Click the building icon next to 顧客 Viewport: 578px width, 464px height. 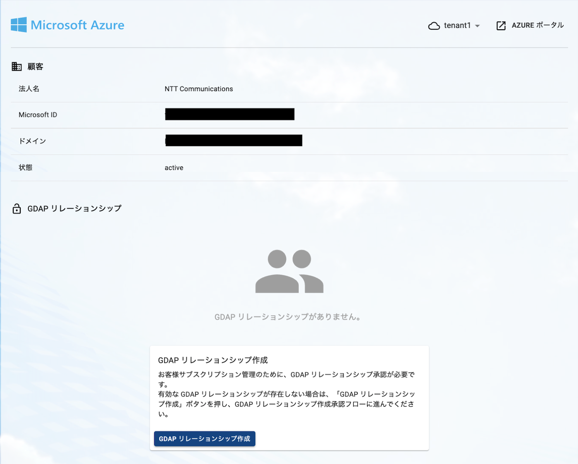click(17, 67)
